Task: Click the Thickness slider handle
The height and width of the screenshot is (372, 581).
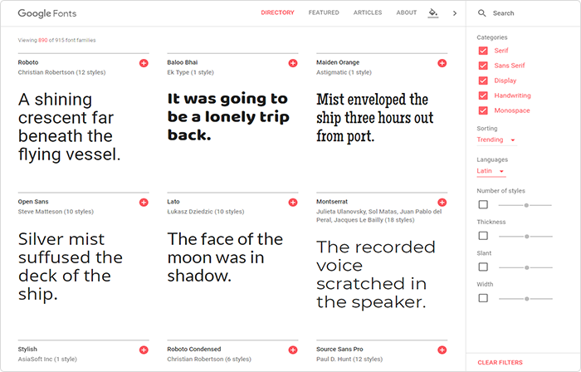Action: tap(526, 237)
